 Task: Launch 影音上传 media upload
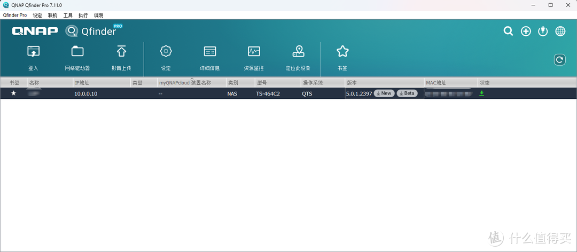click(121, 51)
